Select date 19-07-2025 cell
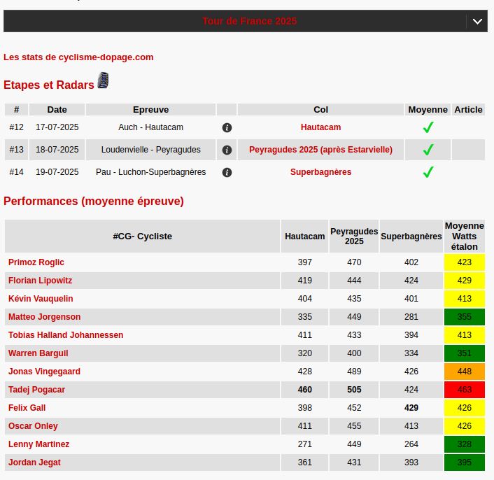 coord(57,172)
